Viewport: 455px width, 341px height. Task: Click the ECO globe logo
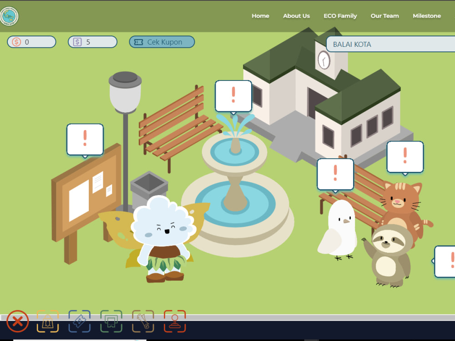9,16
